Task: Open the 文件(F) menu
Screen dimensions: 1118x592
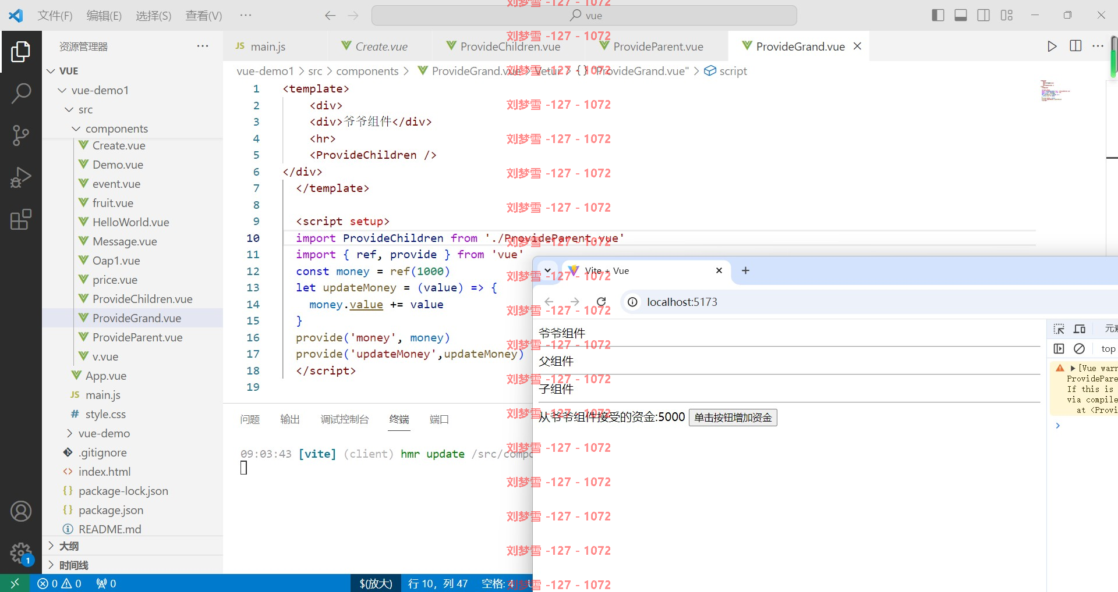Action: [x=55, y=16]
